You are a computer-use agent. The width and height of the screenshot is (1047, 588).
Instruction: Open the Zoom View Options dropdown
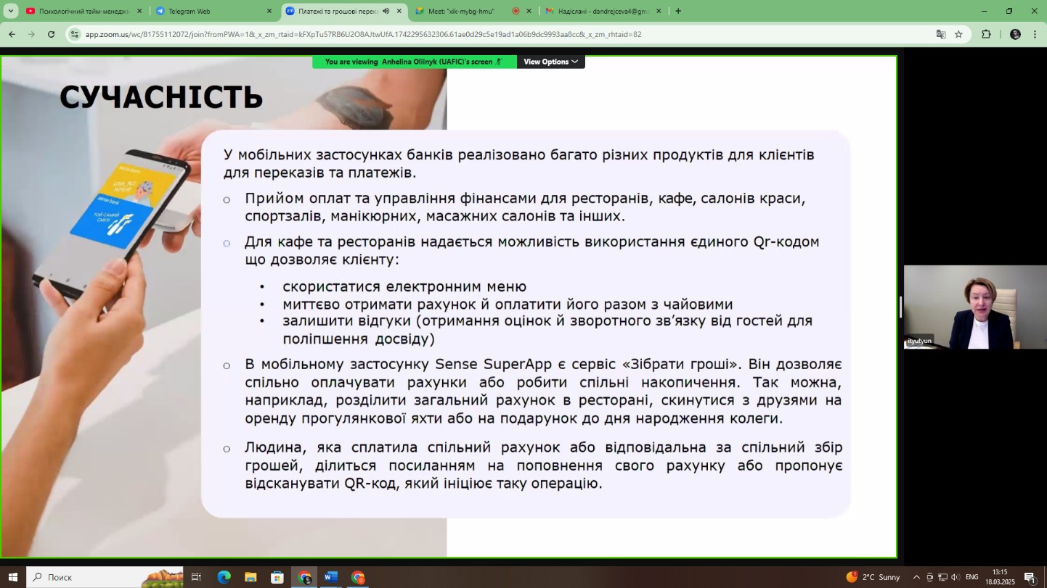pos(550,62)
